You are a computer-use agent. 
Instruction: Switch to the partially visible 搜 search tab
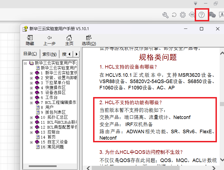64,54
